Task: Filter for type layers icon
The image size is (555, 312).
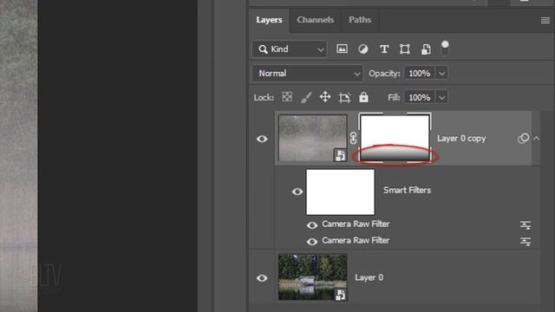Action: (x=384, y=49)
